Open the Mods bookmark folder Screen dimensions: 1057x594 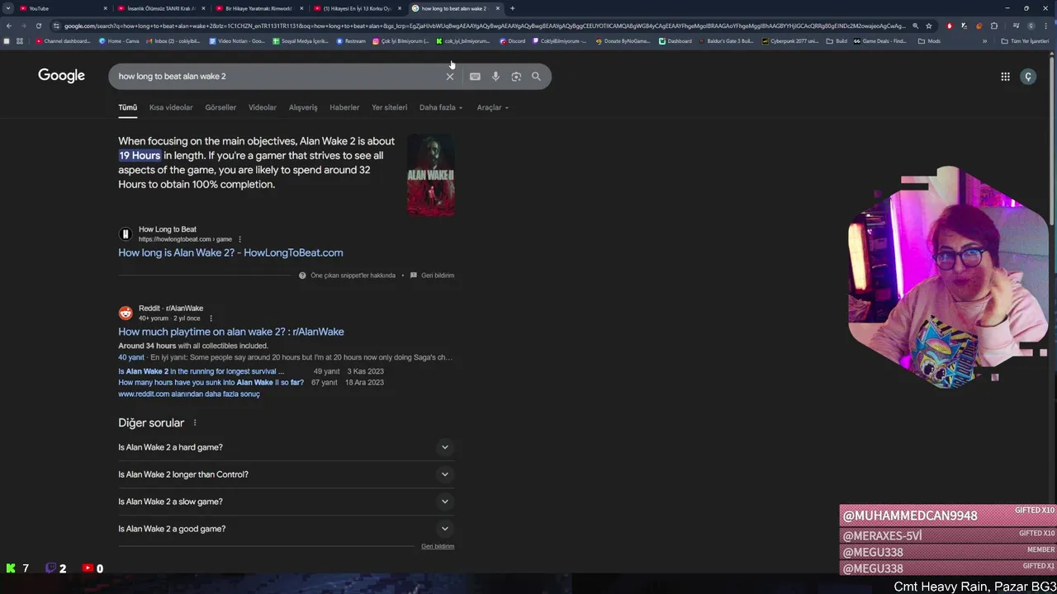pos(929,40)
